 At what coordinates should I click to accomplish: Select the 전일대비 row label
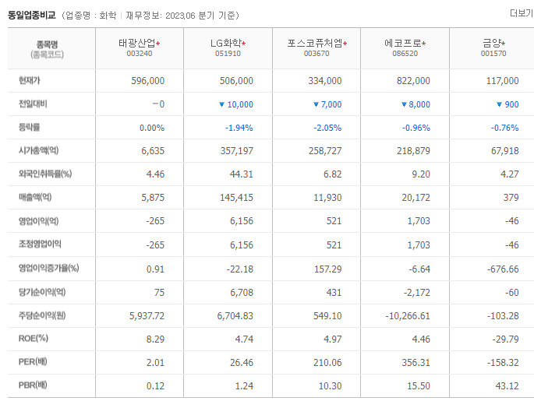click(33, 104)
